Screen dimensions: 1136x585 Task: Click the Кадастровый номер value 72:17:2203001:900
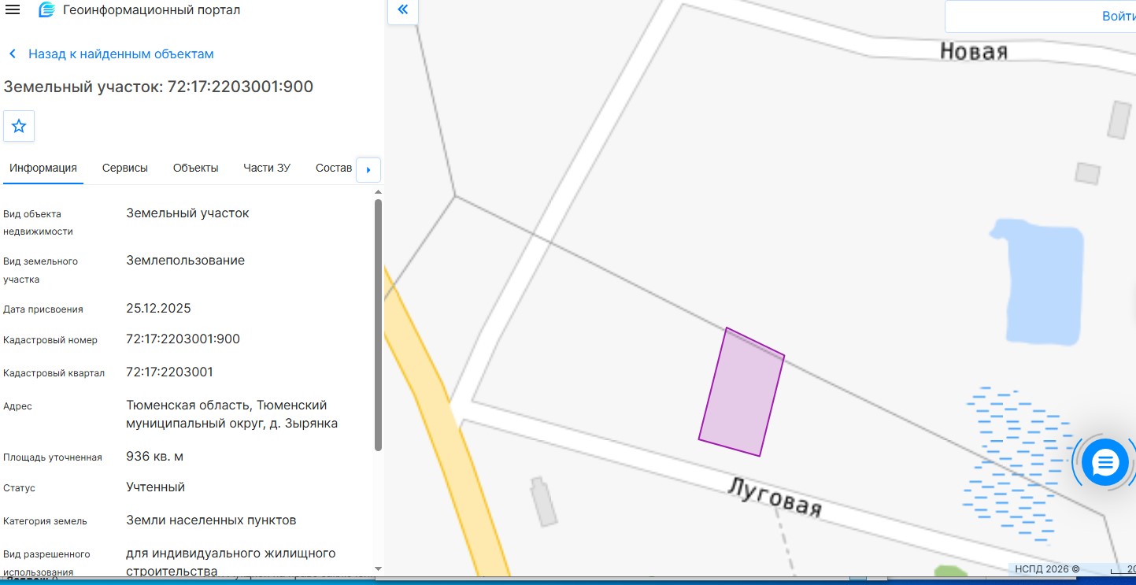pyautogui.click(x=183, y=339)
